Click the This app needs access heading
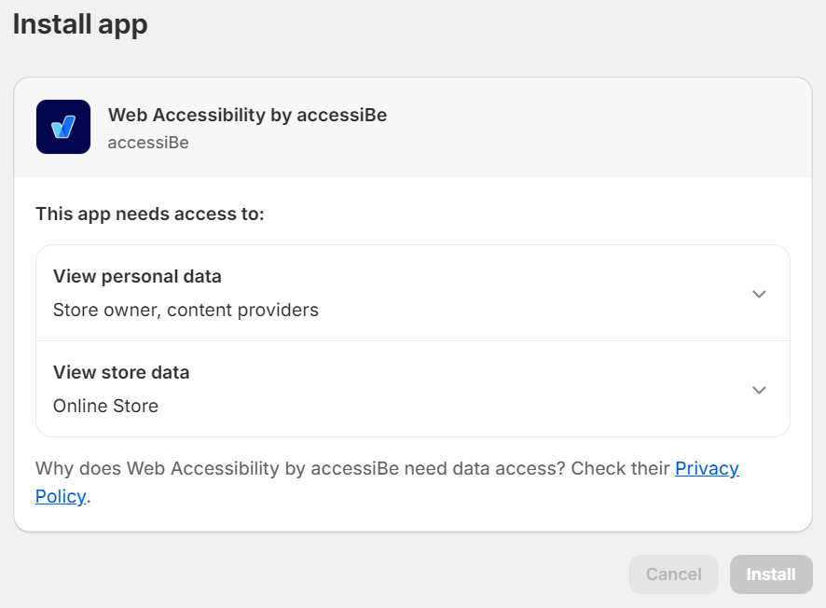826x608 pixels. click(150, 214)
